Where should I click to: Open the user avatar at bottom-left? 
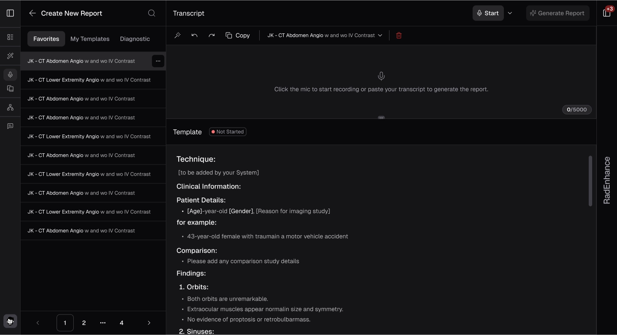coord(10,321)
